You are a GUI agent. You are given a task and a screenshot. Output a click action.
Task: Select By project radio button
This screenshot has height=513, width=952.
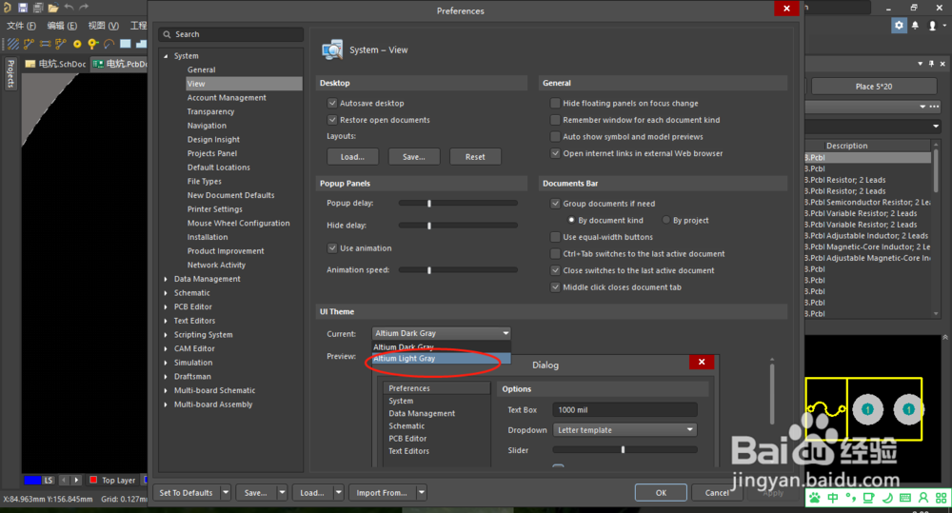tap(666, 220)
